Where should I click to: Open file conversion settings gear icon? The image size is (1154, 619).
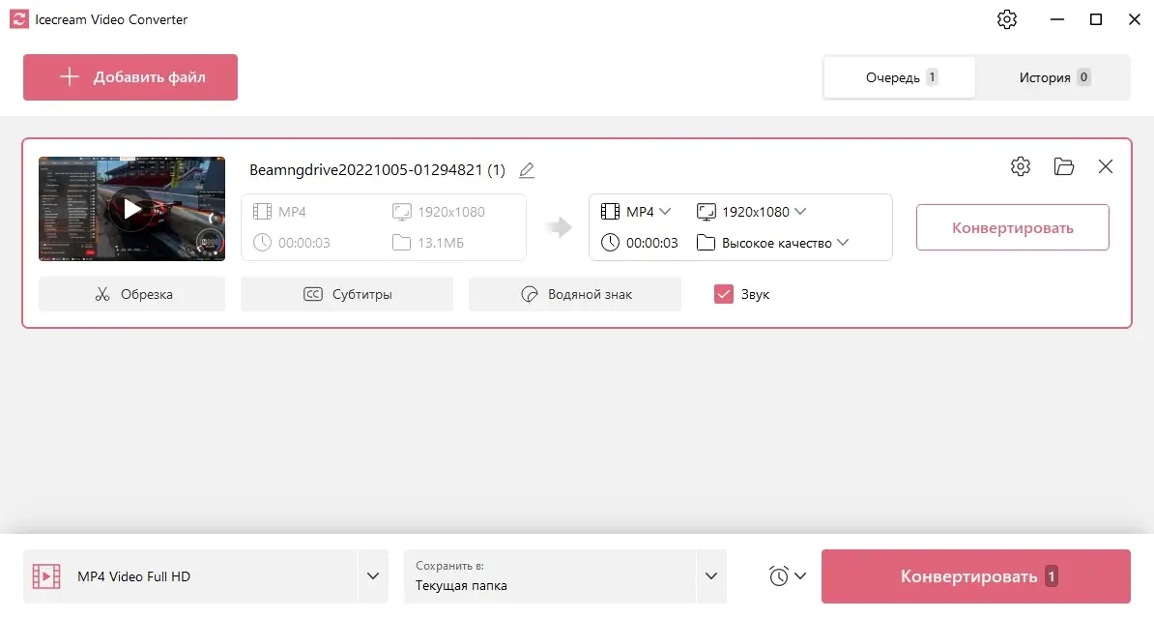(1020, 166)
